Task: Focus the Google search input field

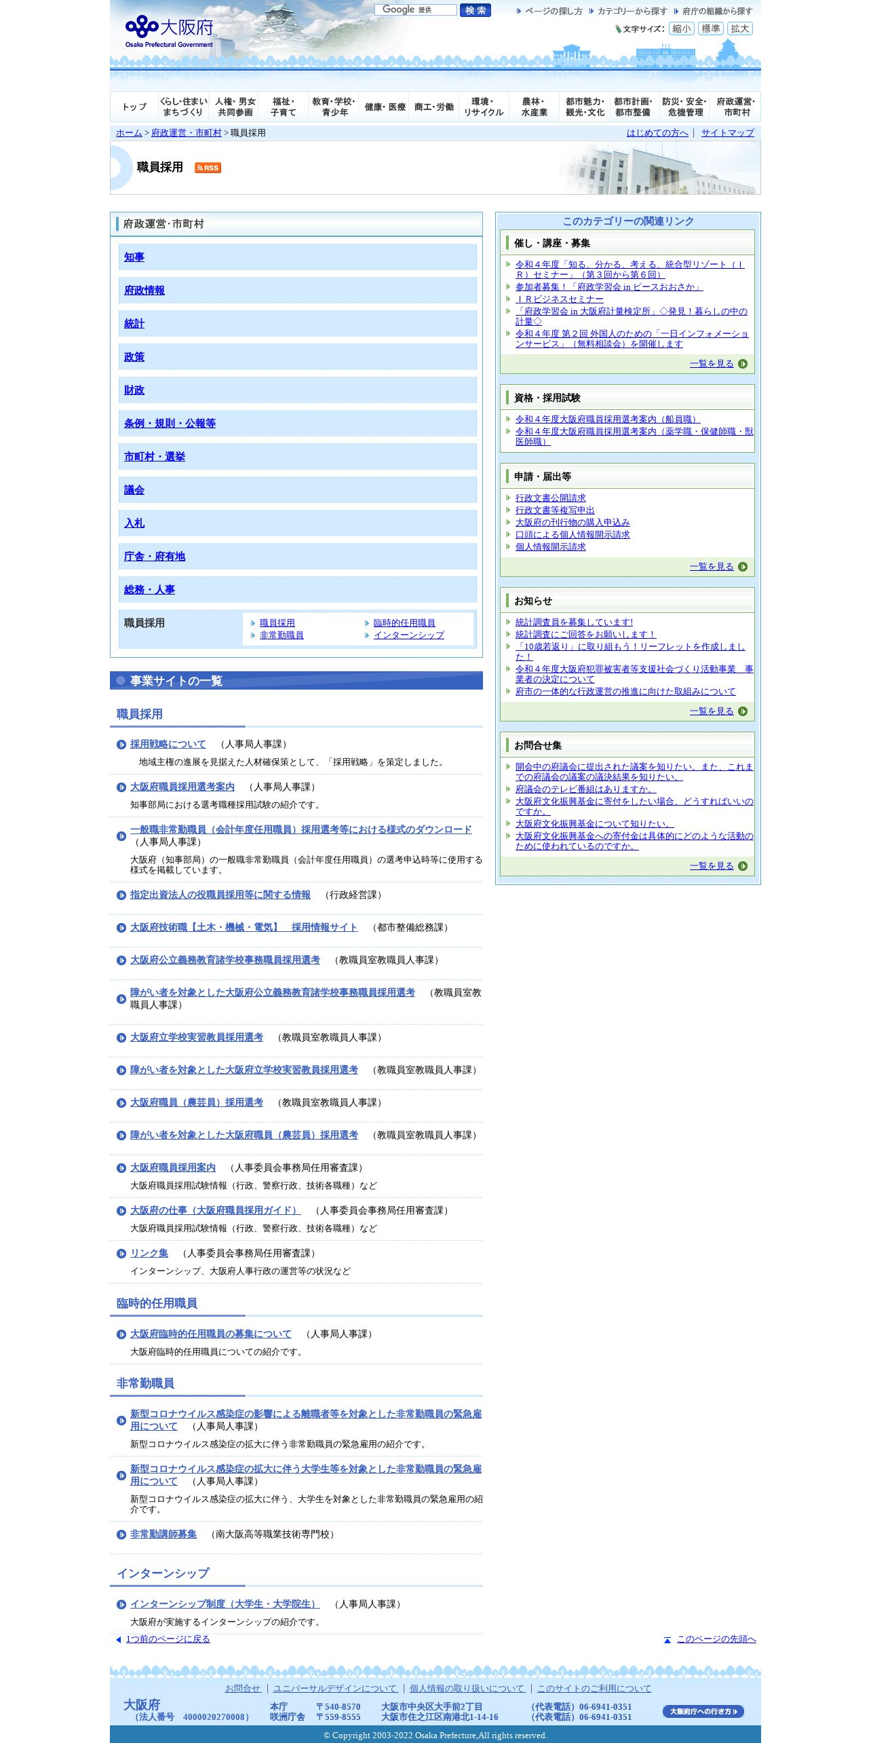Action: click(x=415, y=10)
